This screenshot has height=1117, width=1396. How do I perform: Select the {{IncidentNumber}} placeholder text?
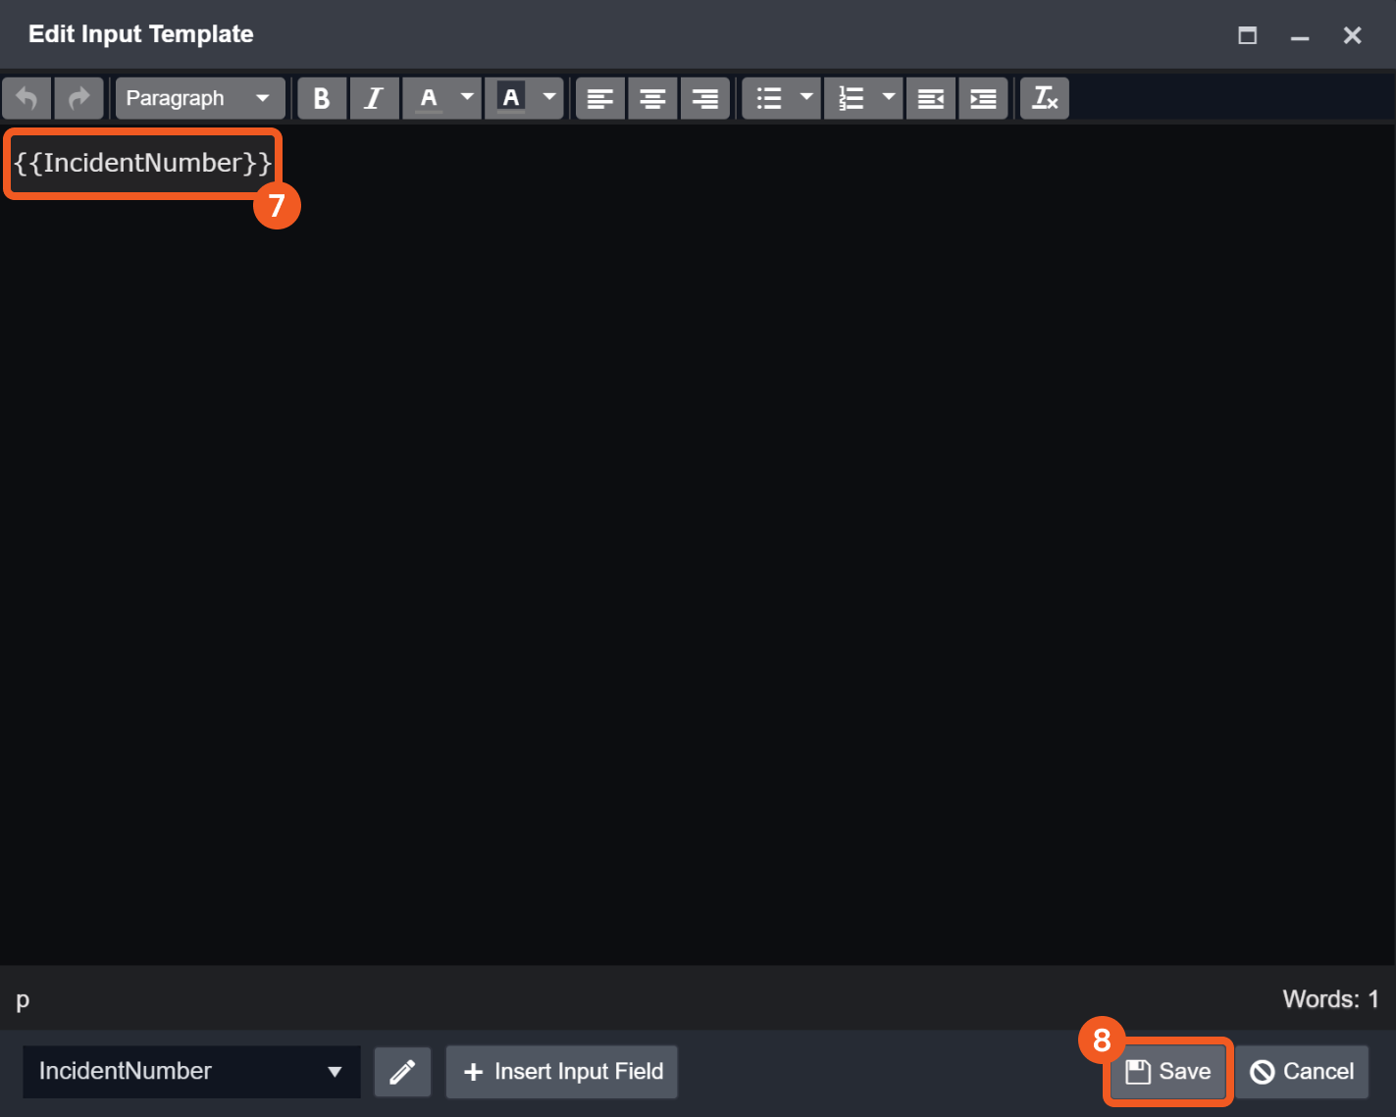(140, 163)
